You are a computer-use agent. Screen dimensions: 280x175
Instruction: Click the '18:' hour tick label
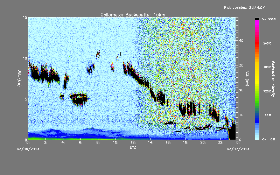(x=185, y=142)
